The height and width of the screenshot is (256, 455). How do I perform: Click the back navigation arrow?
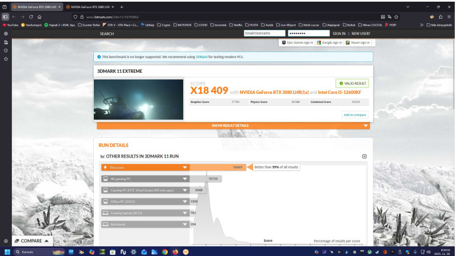pyautogui.click(x=14, y=17)
